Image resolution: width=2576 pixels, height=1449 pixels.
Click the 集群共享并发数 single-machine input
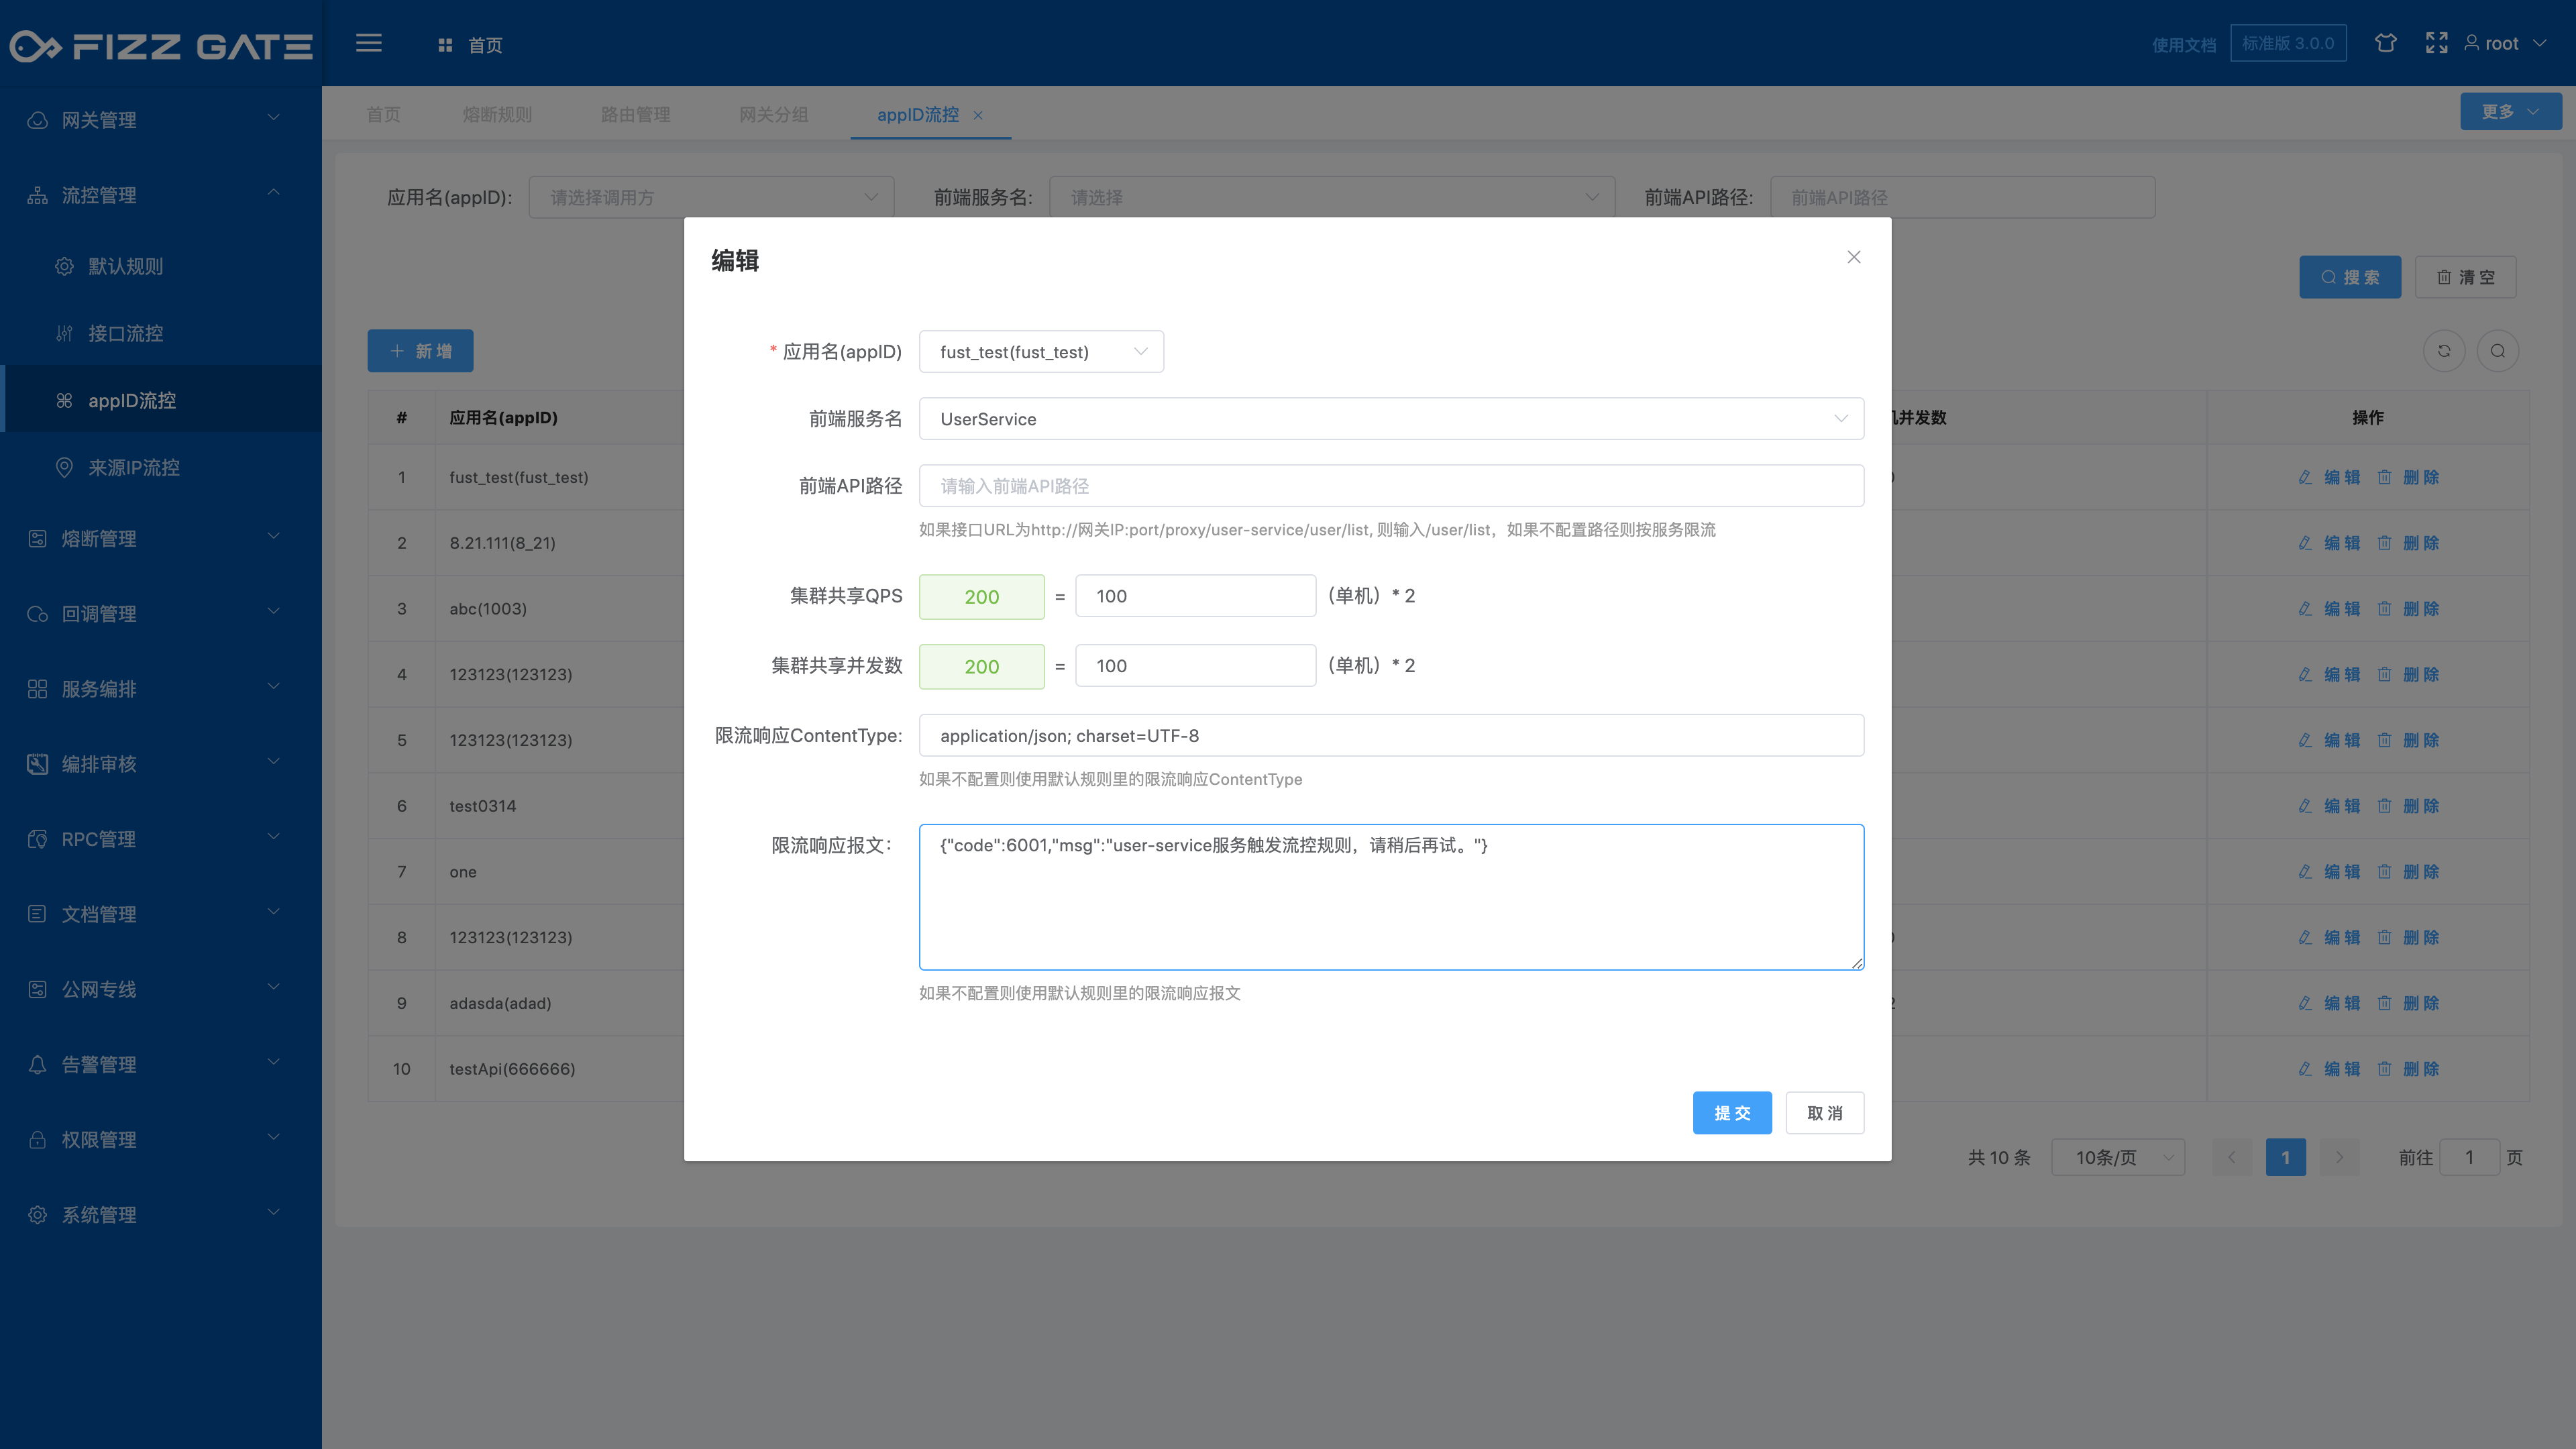tap(1195, 665)
